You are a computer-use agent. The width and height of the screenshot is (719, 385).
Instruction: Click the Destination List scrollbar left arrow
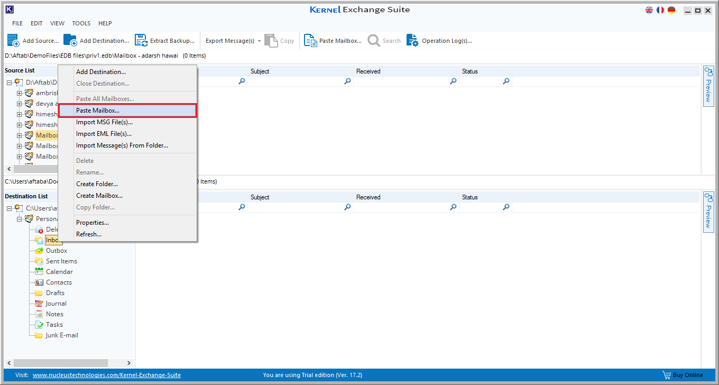(x=9, y=363)
